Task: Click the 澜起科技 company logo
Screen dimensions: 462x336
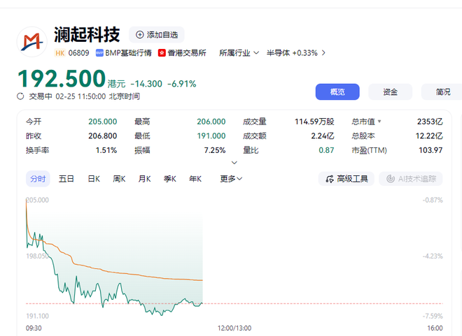Action: [x=31, y=41]
